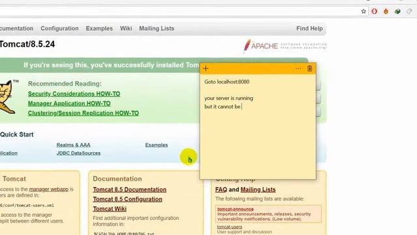Click the 'Quick Start' heading
The height and width of the screenshot is (235, 417).
coord(17,134)
